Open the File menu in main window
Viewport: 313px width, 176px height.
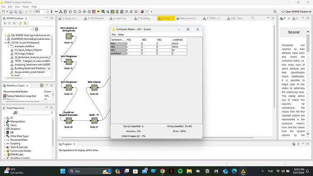tap(3, 7)
